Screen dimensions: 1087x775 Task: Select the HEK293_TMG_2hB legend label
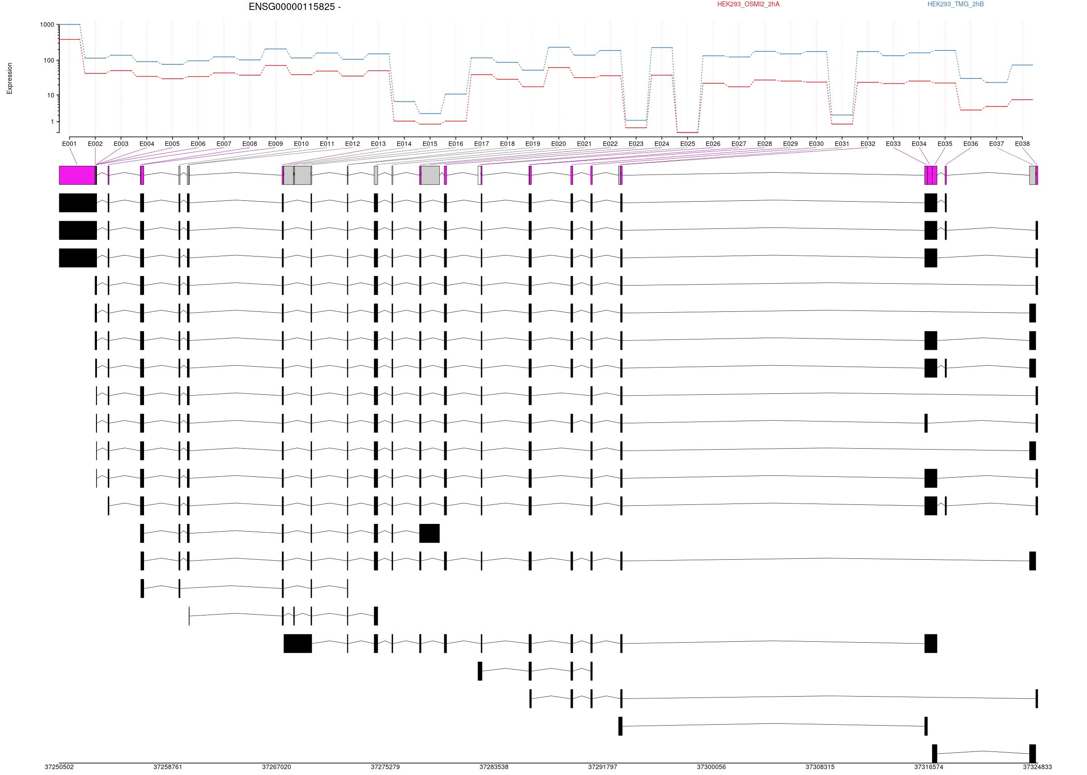(x=955, y=4)
